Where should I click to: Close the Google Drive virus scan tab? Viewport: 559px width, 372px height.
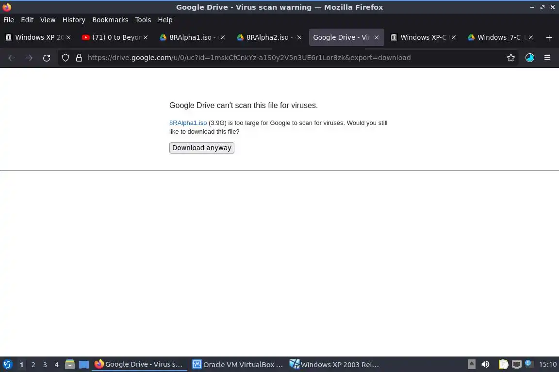pyautogui.click(x=377, y=37)
